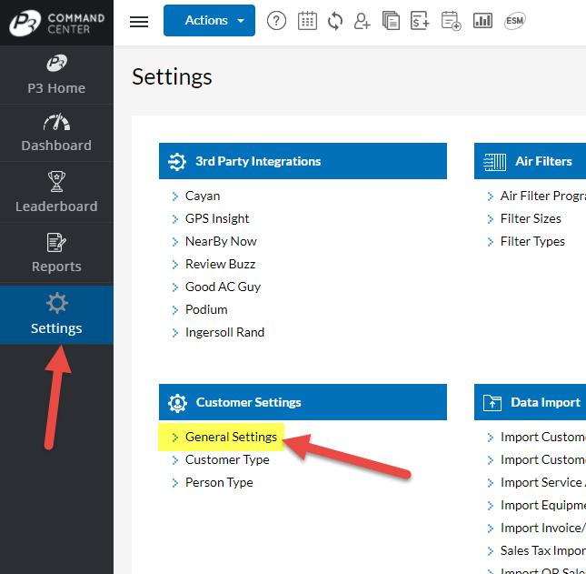Image resolution: width=586 pixels, height=574 pixels.
Task: Click the Customer Settings person-gear icon
Action: [177, 403]
